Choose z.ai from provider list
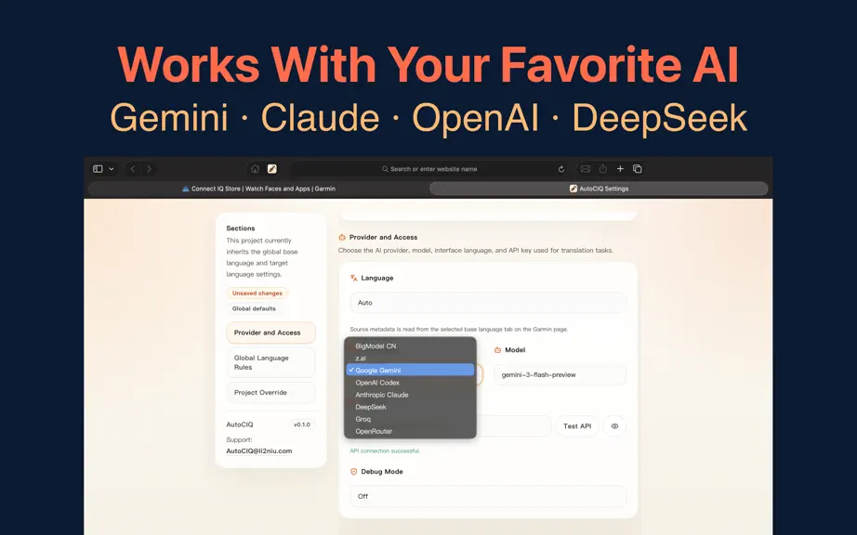857x535 pixels. [x=410, y=359]
